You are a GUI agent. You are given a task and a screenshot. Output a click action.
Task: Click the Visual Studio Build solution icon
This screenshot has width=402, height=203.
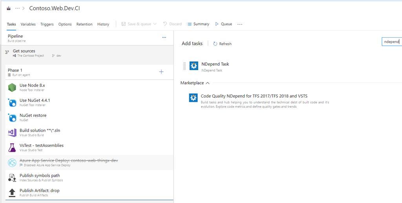point(12,132)
